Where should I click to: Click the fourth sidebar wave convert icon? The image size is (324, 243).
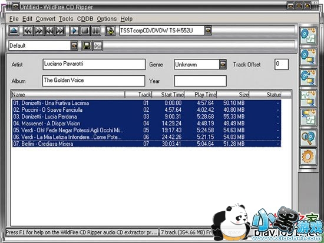pos(308,98)
